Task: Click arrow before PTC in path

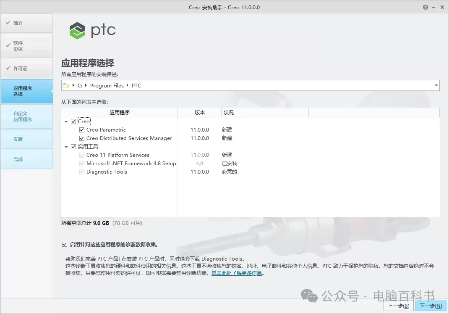Action: tap(128, 85)
